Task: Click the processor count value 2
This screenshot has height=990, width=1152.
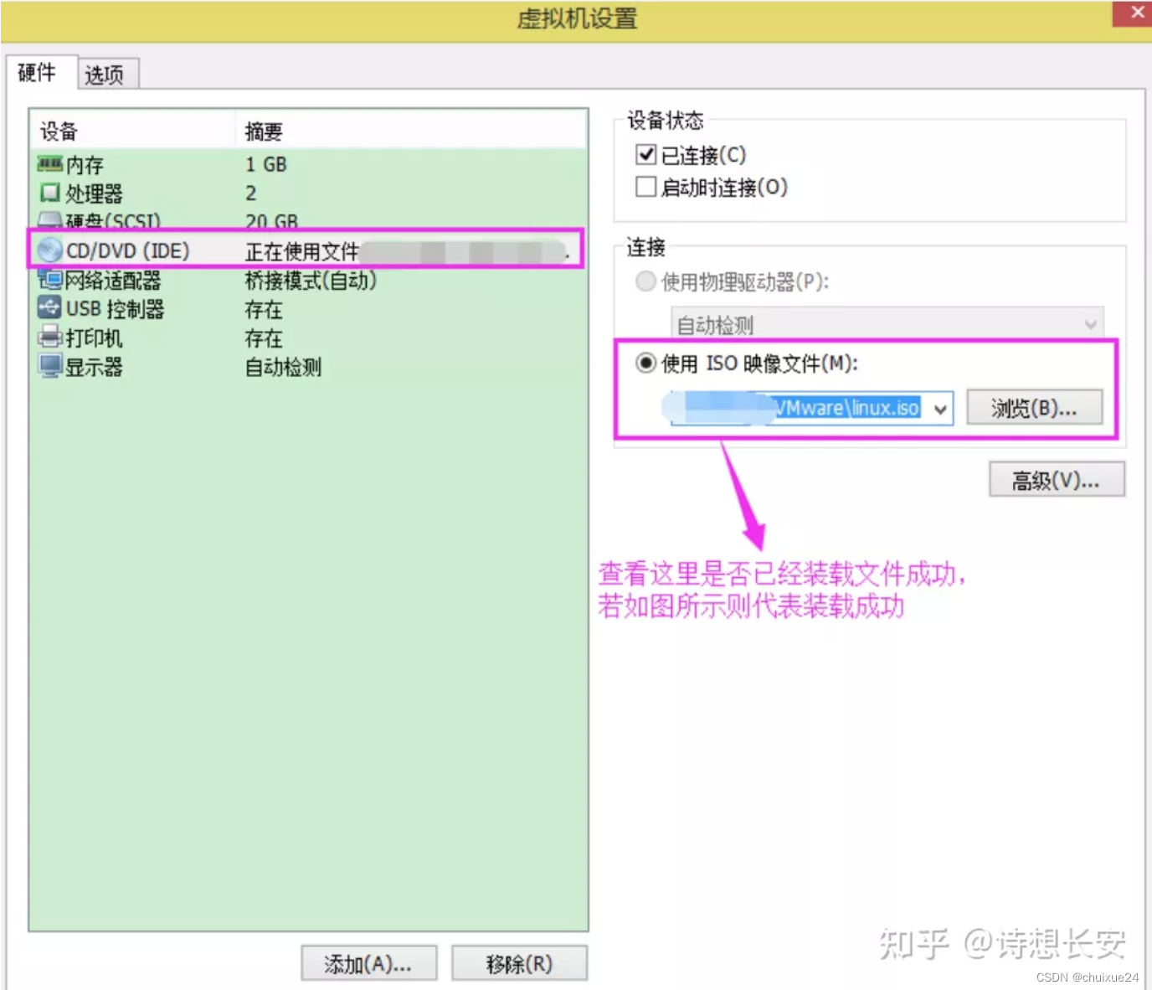Action: pos(251,193)
